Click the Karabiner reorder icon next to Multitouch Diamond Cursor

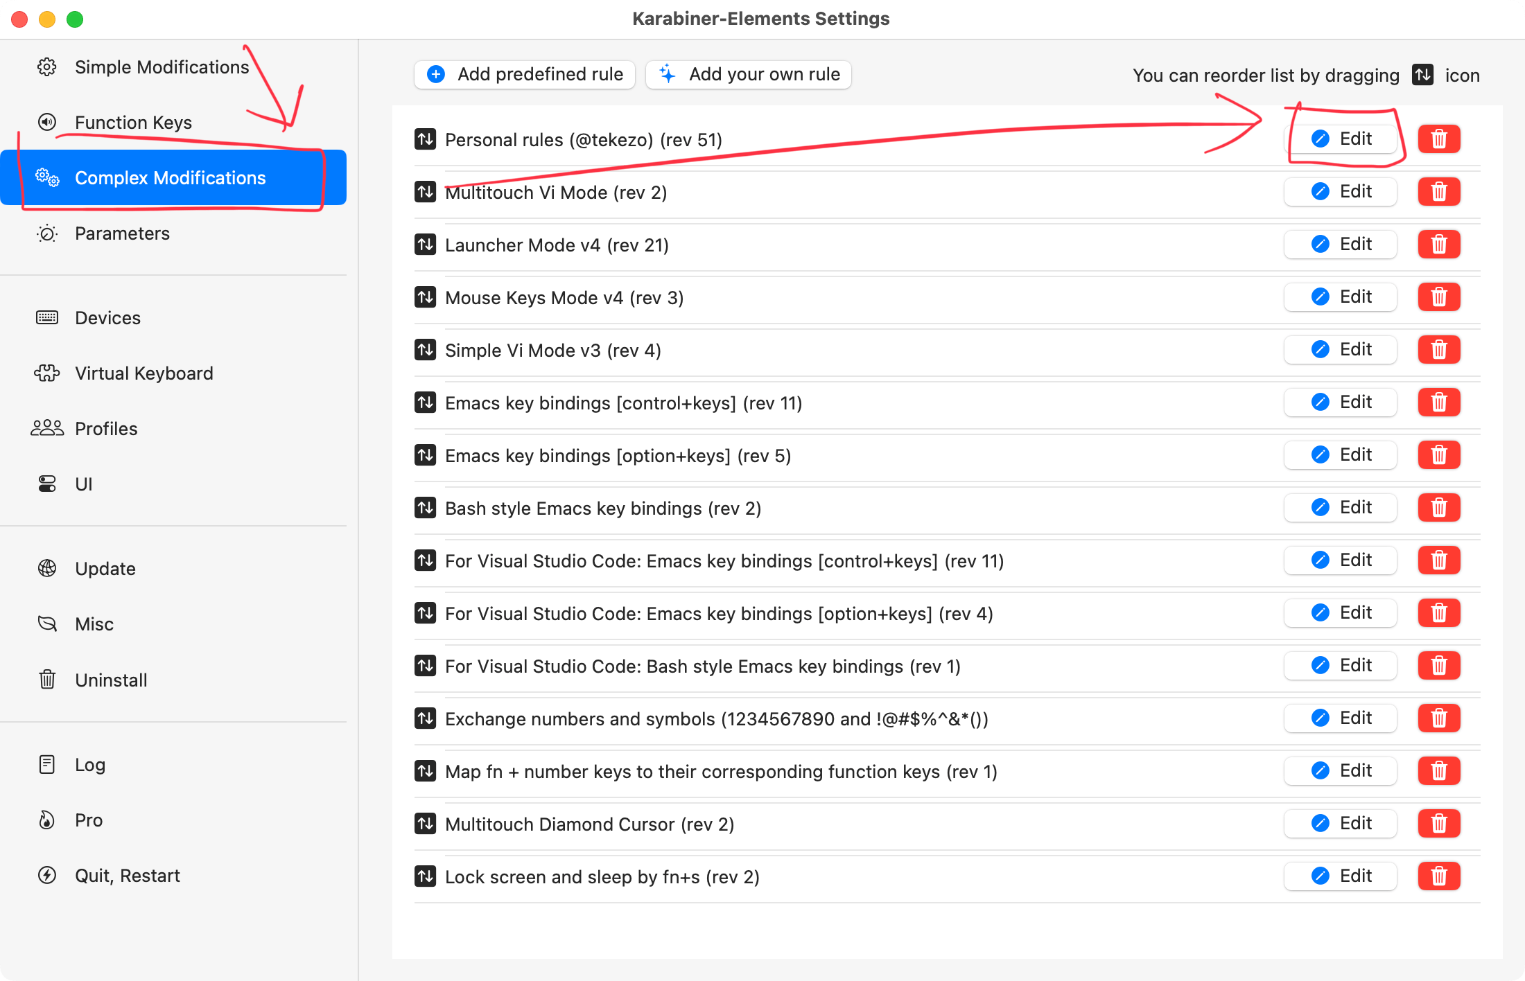coord(428,824)
